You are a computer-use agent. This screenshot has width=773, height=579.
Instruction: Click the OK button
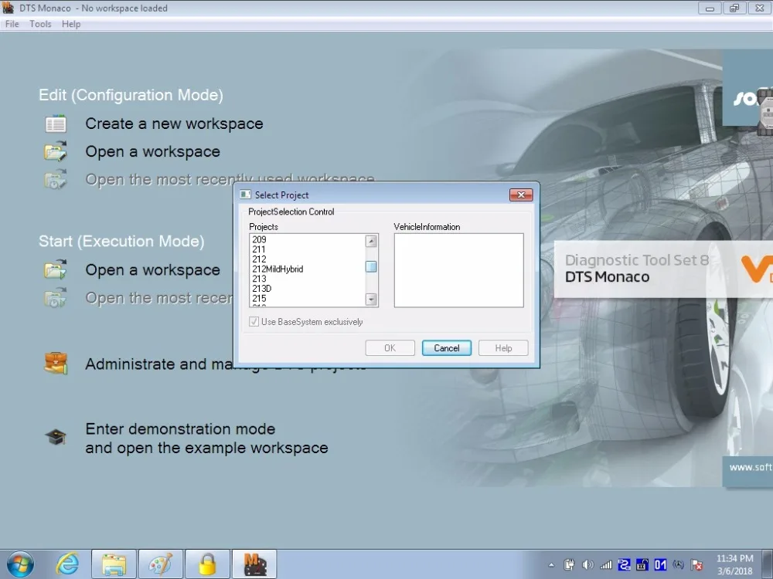click(x=390, y=348)
